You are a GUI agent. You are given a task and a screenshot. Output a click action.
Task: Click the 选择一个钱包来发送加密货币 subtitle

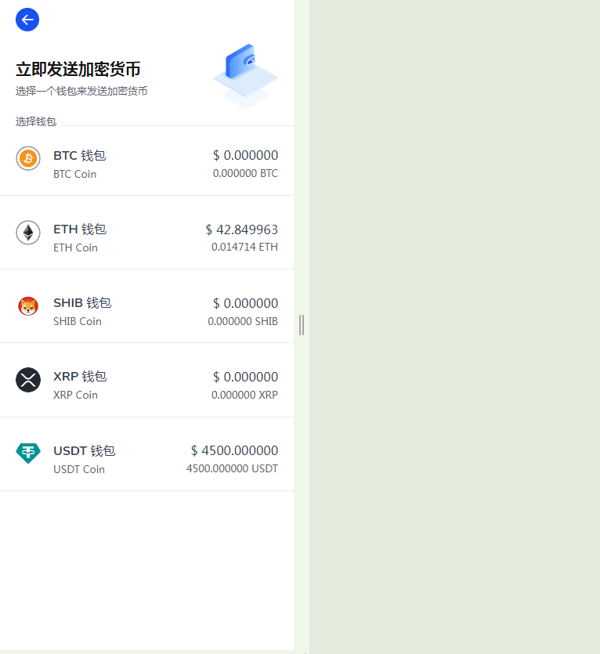coord(81,91)
